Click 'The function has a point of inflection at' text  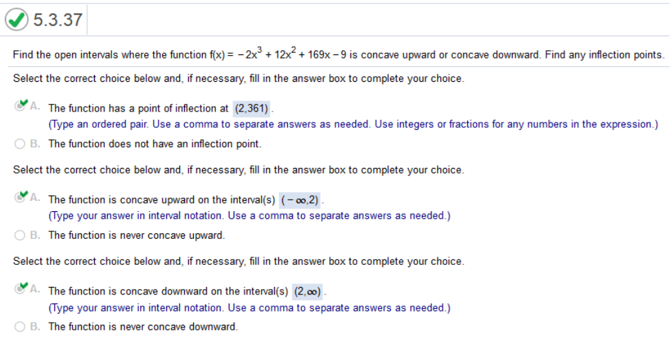tap(138, 109)
